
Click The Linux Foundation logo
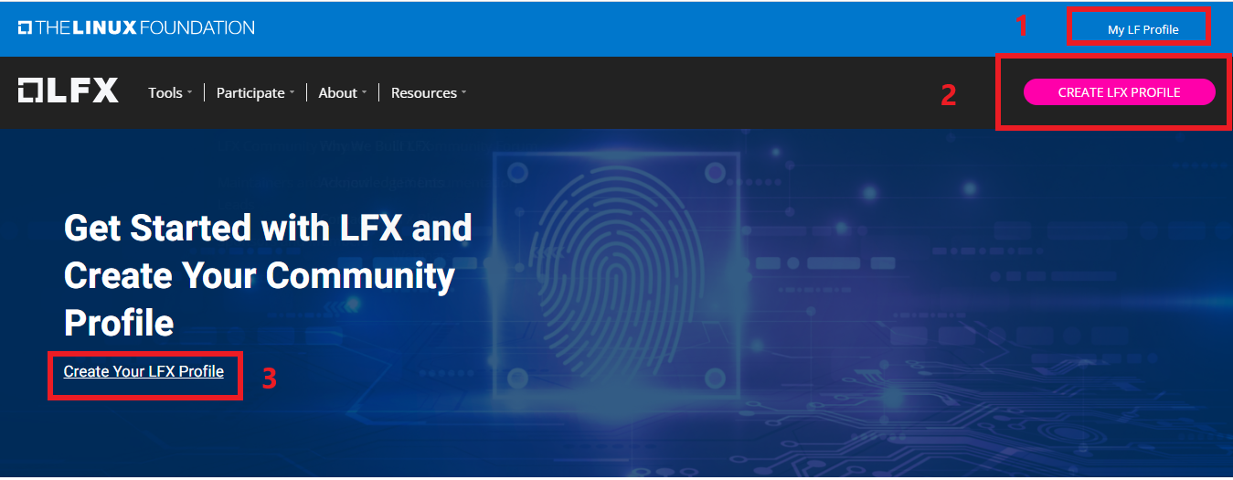coord(136,27)
